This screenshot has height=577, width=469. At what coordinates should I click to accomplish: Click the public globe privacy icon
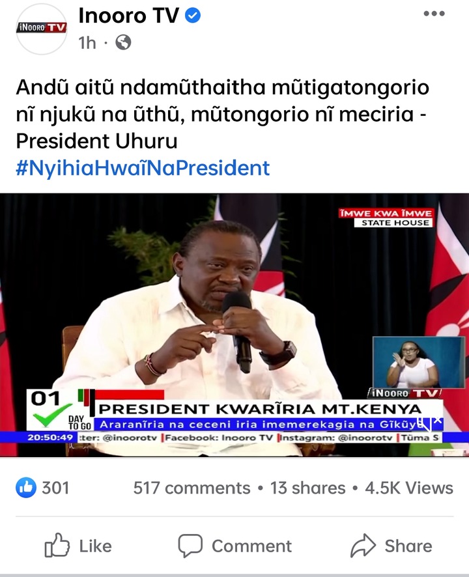(123, 43)
